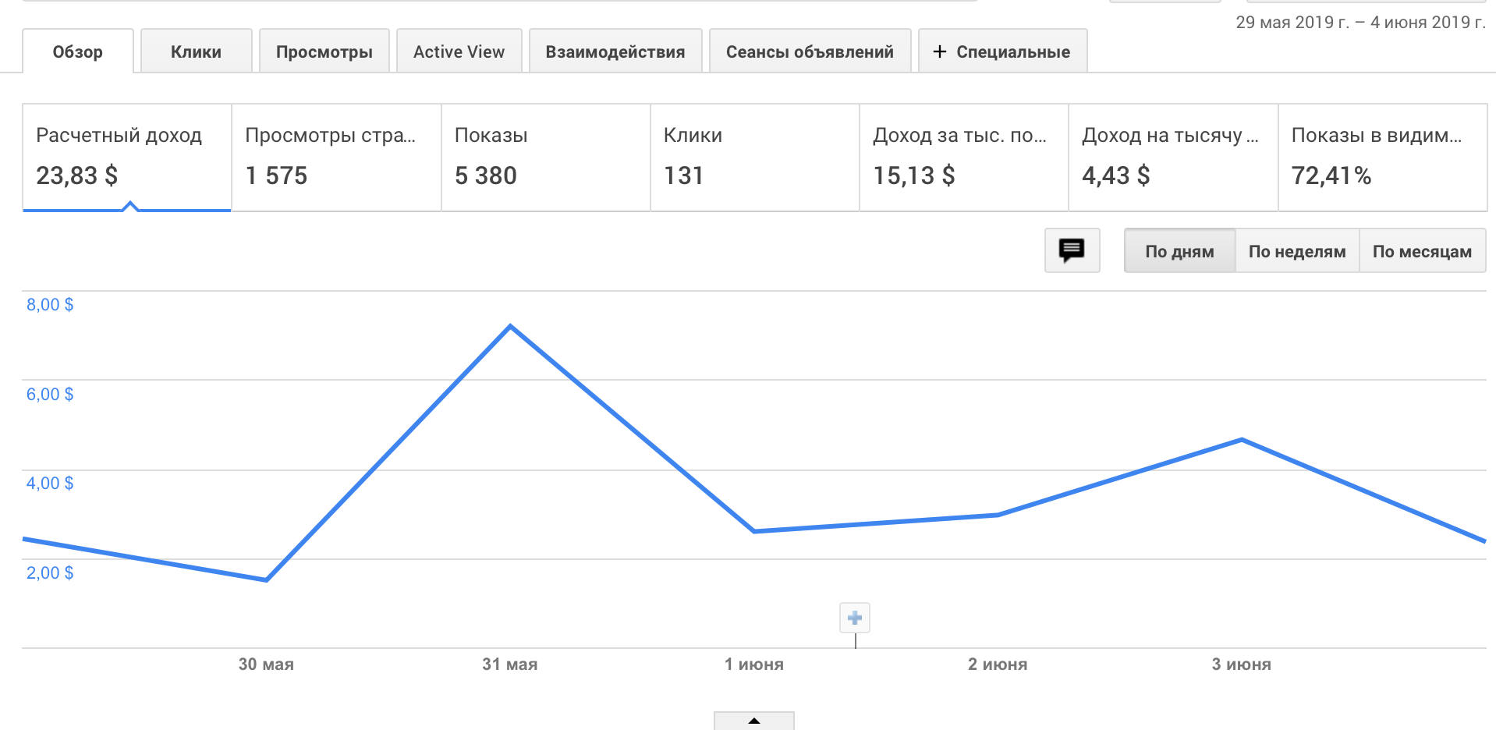Screen dimensions: 1496x730
Task: Add a Специальные custom tab
Action: (x=1002, y=52)
